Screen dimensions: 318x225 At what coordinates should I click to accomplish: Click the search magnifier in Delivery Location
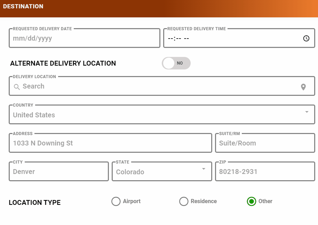(x=17, y=86)
